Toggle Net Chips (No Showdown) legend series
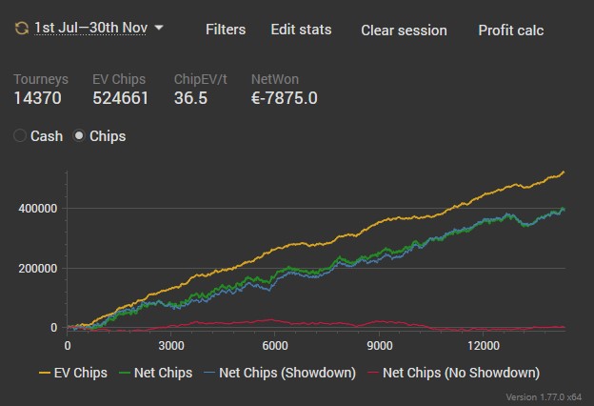 (x=460, y=373)
